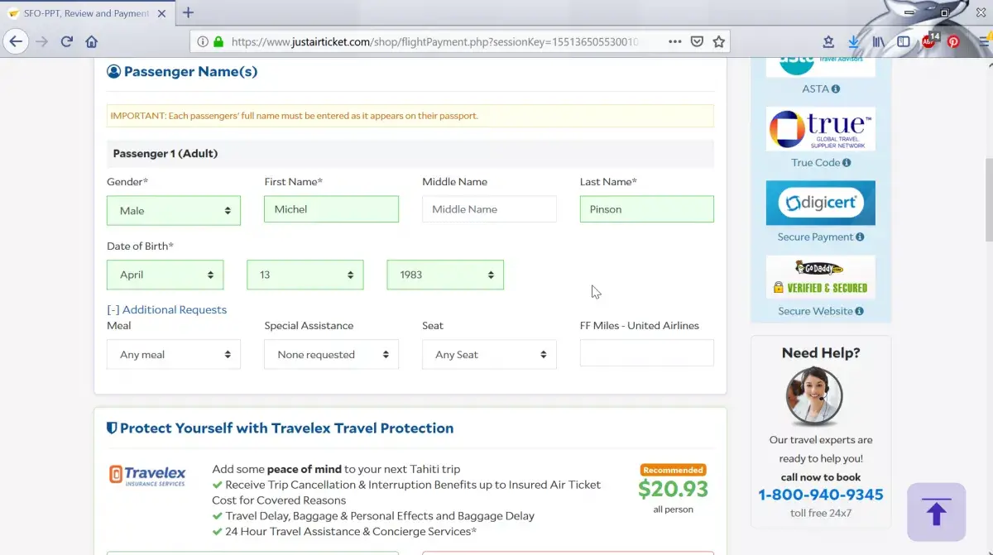Click the browser reload button
Image resolution: width=993 pixels, height=555 pixels.
67,41
